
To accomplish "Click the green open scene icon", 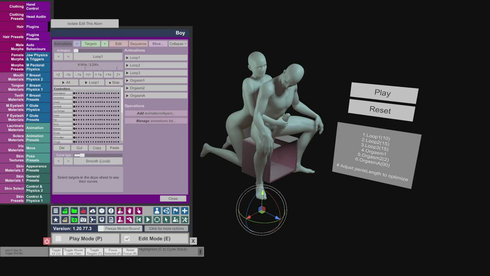I will (x=65, y=211).
